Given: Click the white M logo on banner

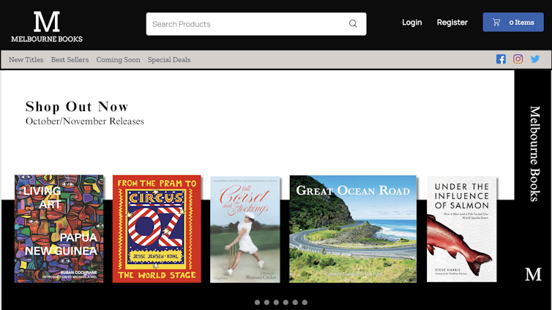Looking at the screenshot, I should (533, 274).
